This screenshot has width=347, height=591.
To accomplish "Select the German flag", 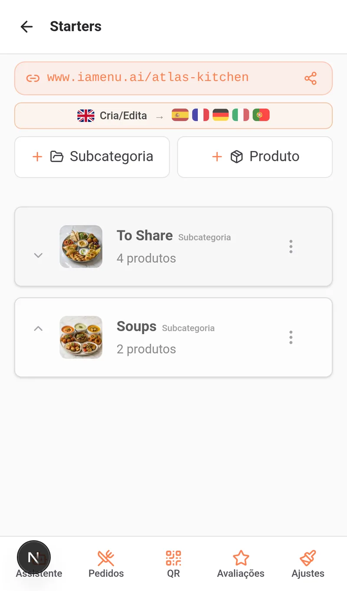I will click(220, 115).
